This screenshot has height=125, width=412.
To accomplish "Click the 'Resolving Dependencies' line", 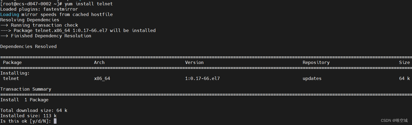I will [29, 20].
